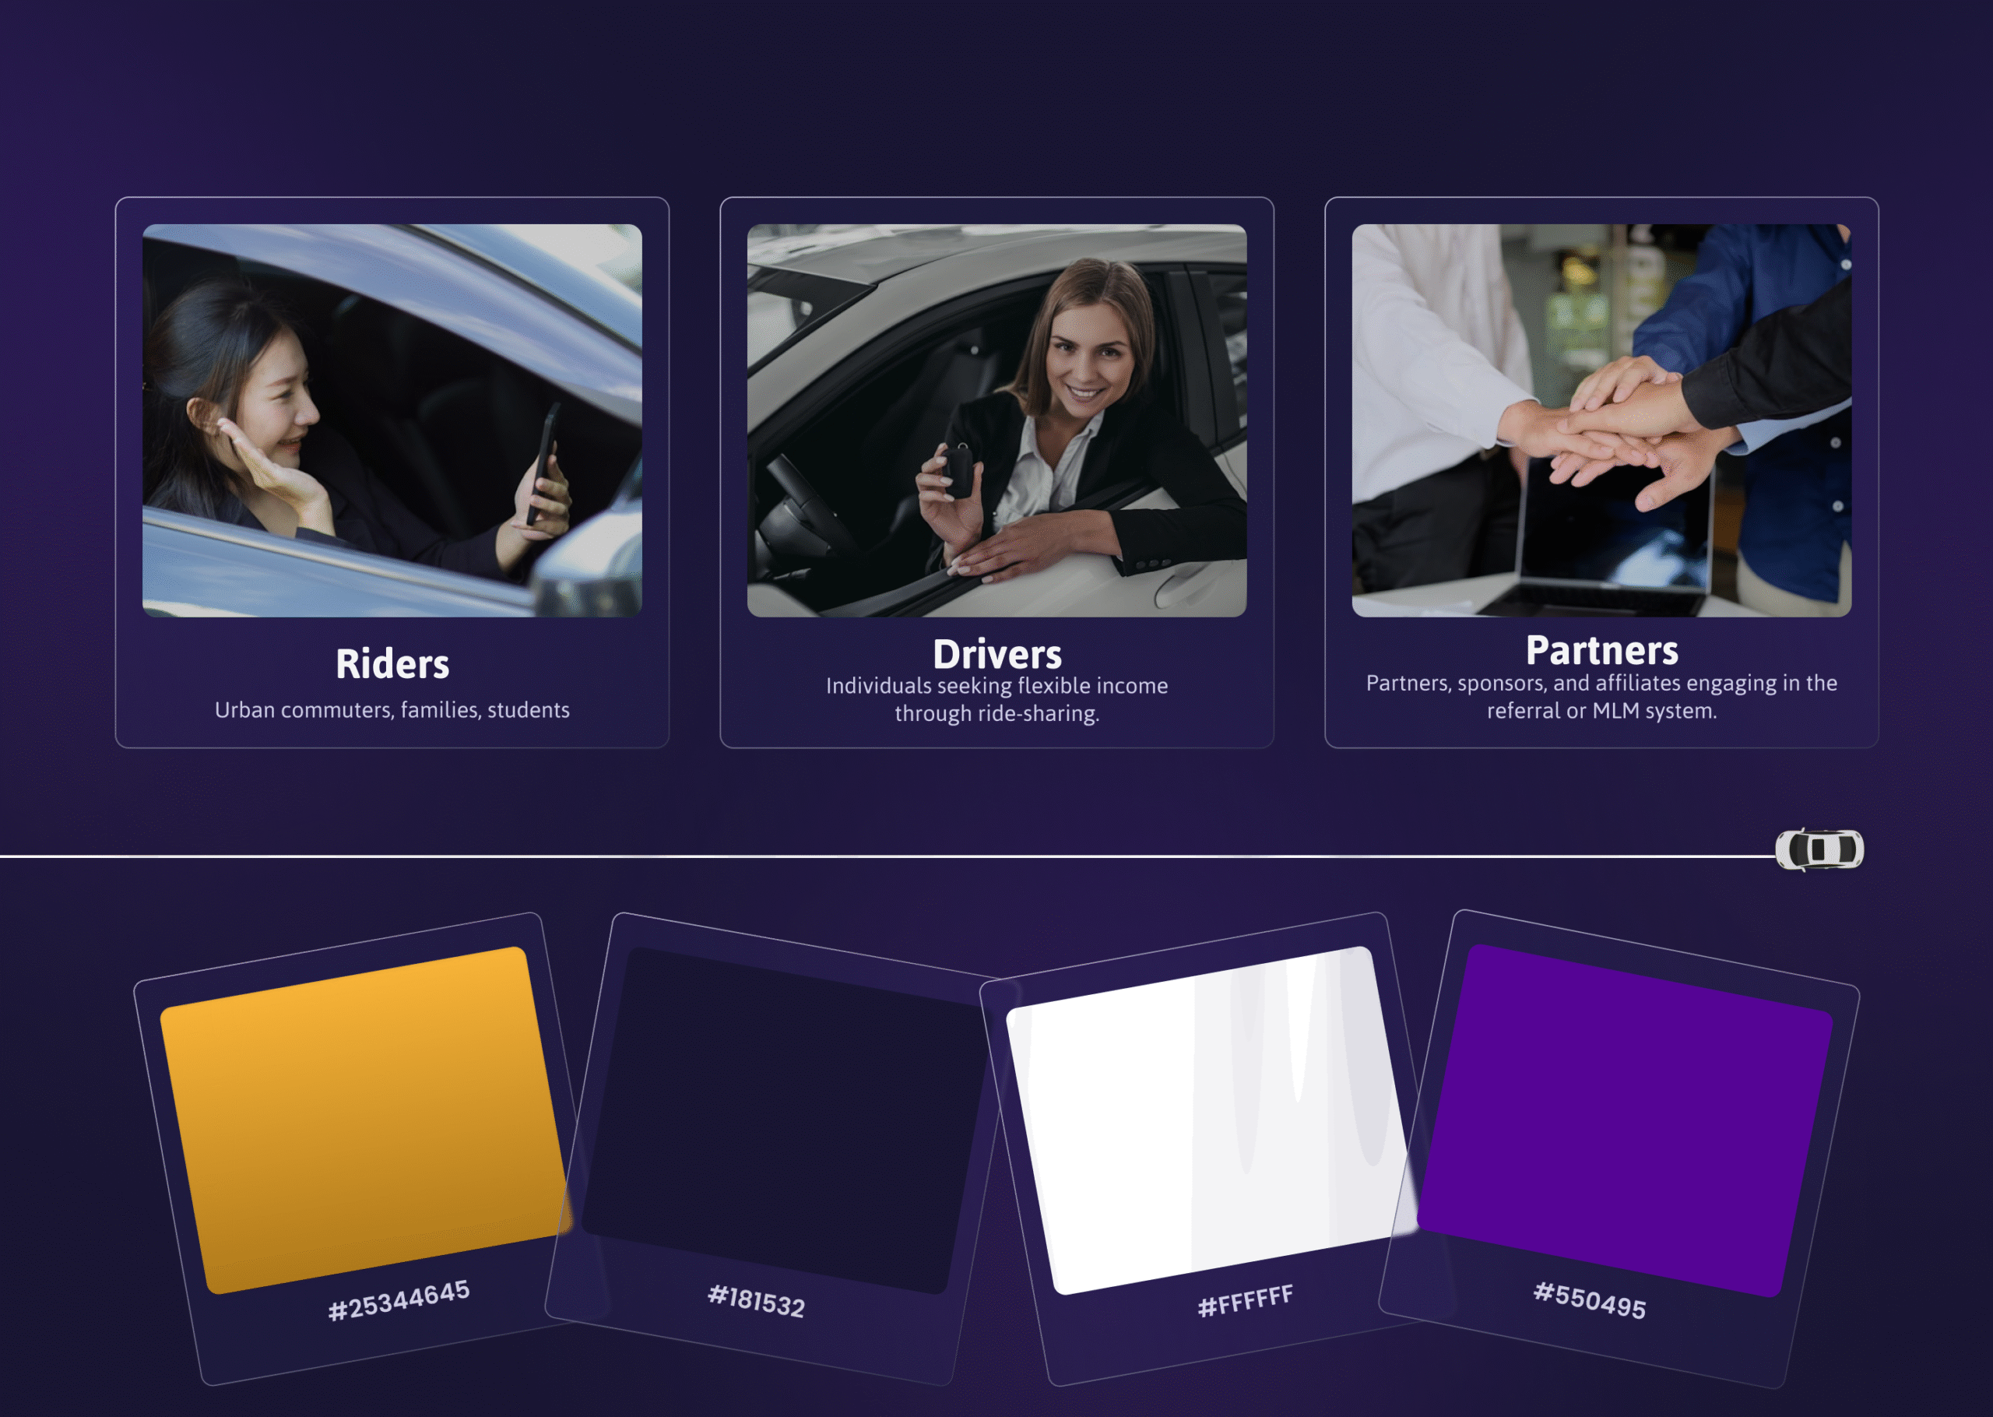Pick the orange gradient color swatch
The height and width of the screenshot is (1417, 1993).
click(x=364, y=1120)
